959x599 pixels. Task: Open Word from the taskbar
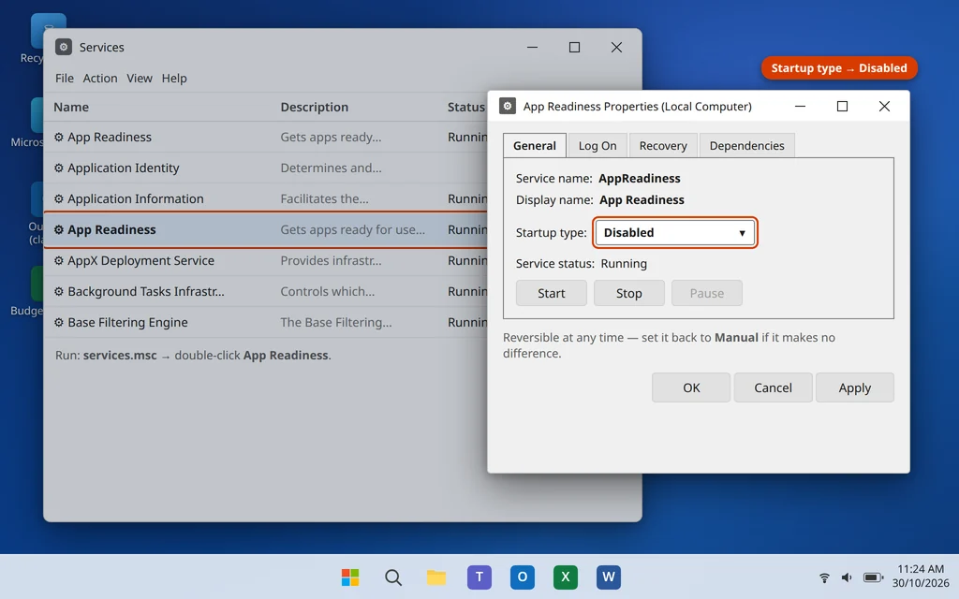pos(609,577)
